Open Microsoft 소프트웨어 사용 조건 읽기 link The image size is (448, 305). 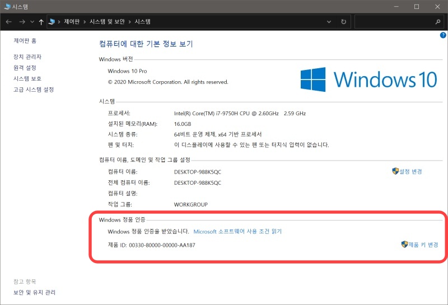[237, 232]
